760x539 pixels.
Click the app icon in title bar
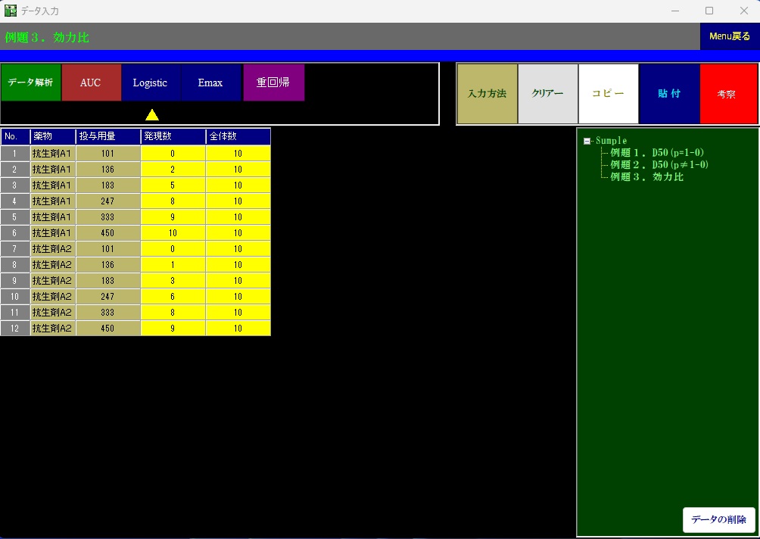[11, 11]
